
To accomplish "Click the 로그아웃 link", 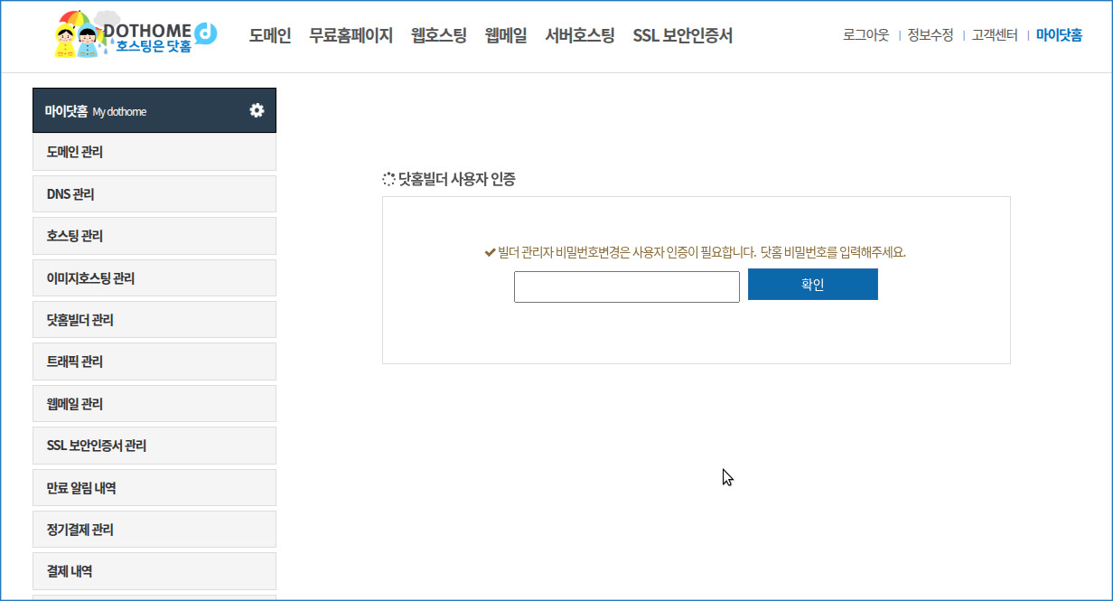I will [x=865, y=35].
